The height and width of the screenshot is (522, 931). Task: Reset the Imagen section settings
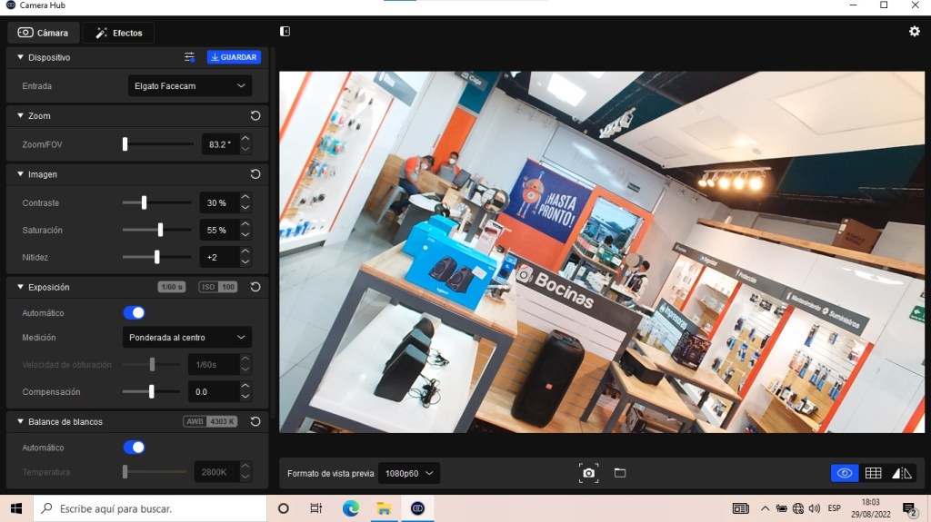(x=255, y=174)
